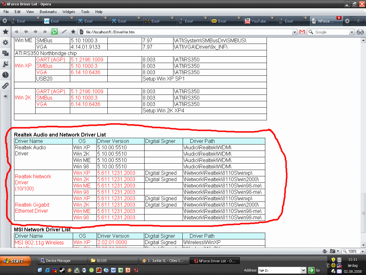Open the History clock panel in sidebar

5,75
